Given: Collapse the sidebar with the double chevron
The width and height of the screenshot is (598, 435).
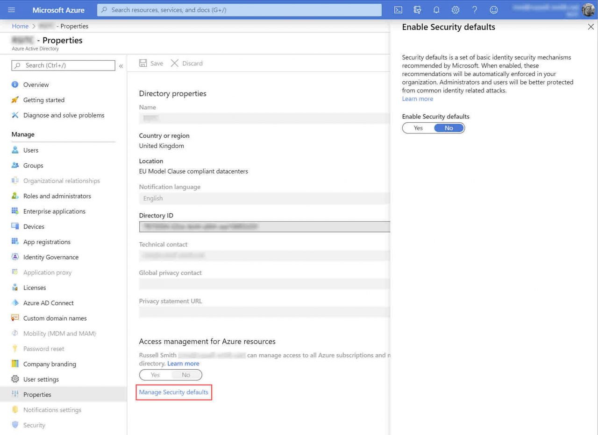Looking at the screenshot, I should tap(121, 66).
